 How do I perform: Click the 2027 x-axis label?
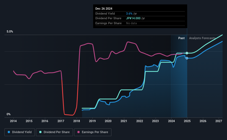point(219,121)
